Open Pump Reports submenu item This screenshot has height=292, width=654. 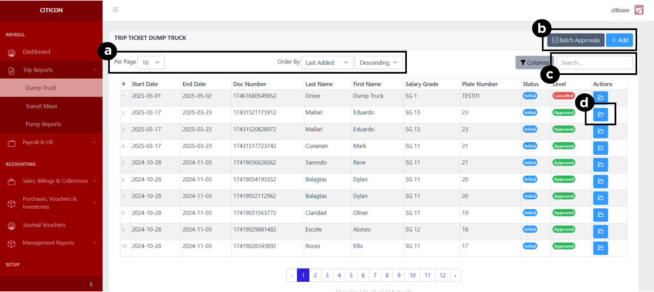click(x=43, y=124)
